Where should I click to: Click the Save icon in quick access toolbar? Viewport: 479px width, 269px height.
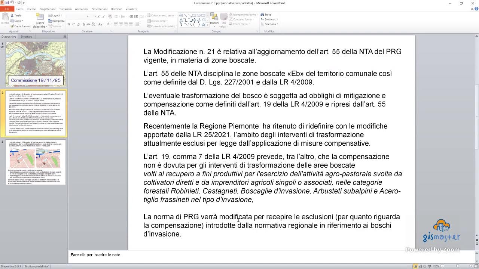pyautogui.click(x=7, y=3)
